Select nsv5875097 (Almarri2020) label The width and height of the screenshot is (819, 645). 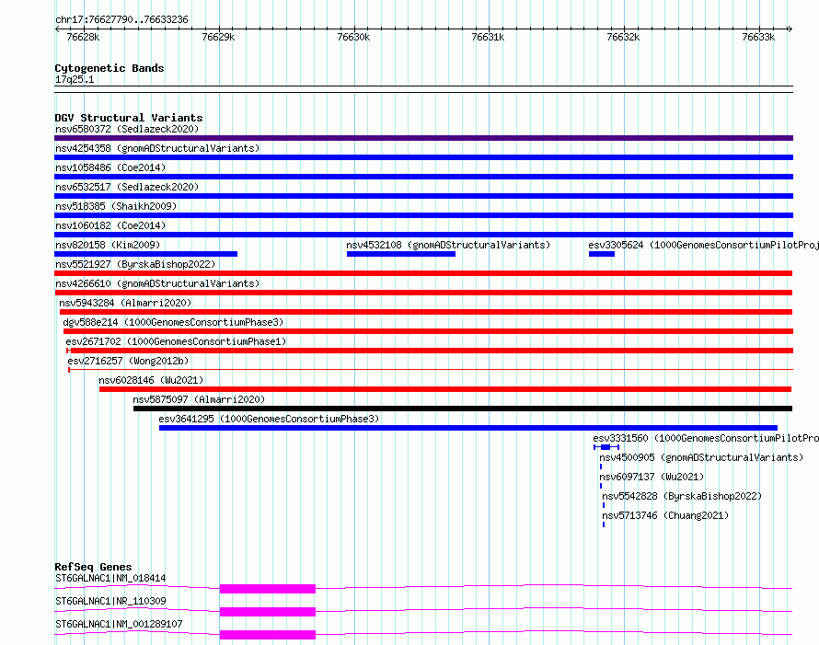(199, 399)
